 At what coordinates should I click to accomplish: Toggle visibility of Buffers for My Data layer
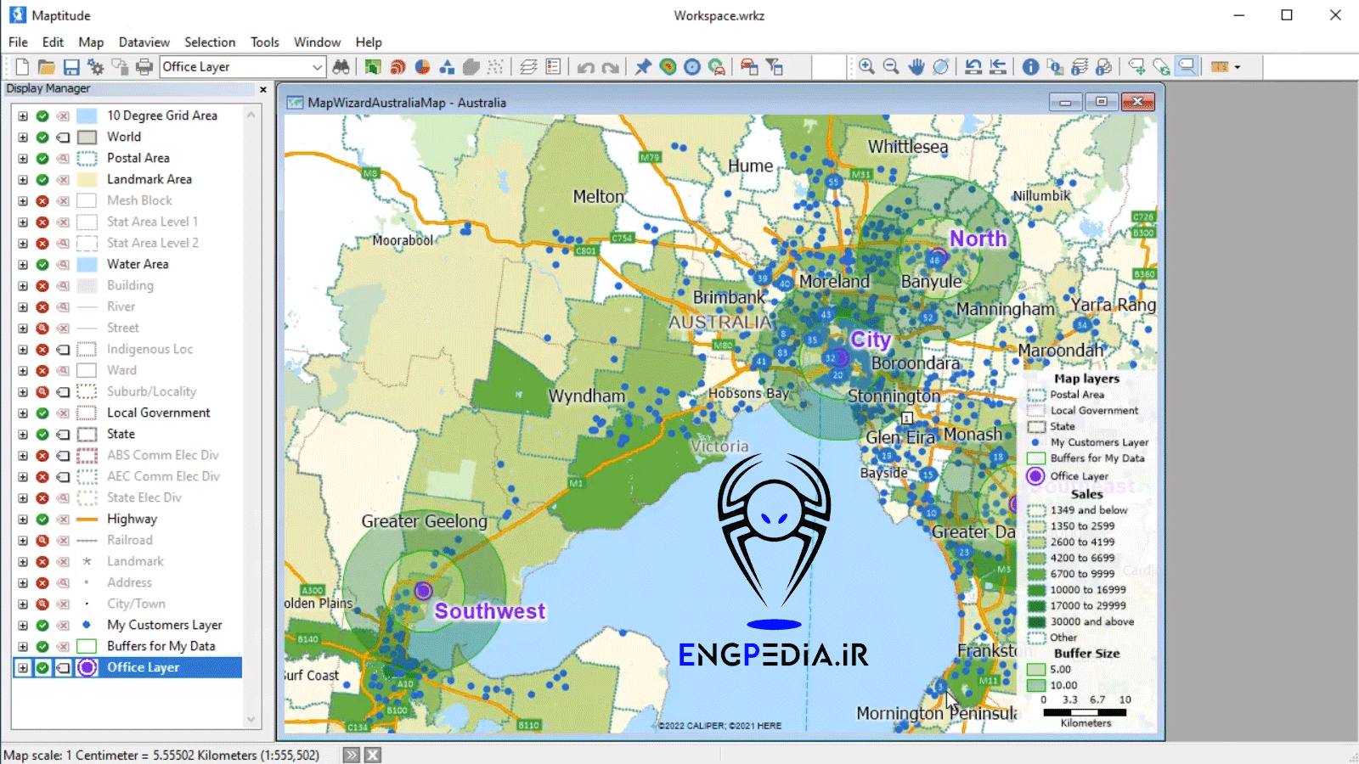click(x=42, y=646)
